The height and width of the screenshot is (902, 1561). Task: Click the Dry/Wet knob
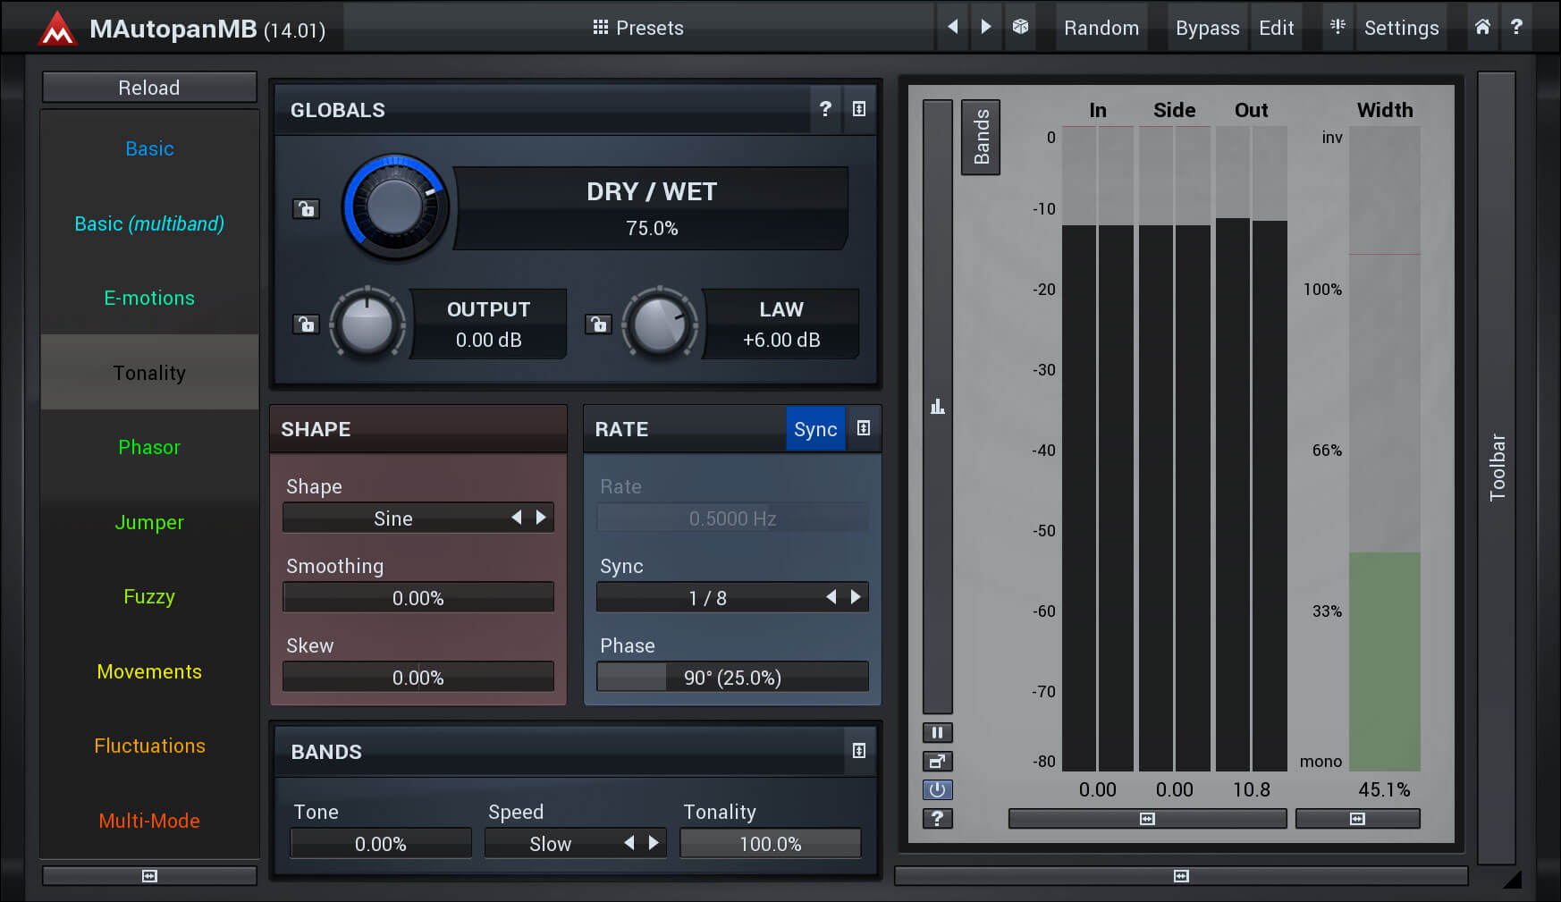pos(394,207)
